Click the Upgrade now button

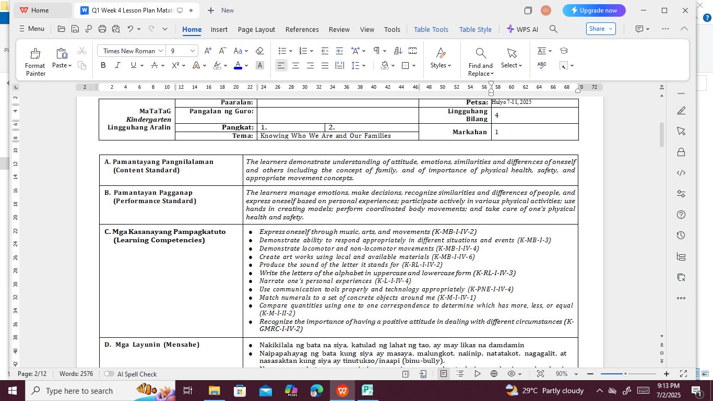click(x=594, y=10)
